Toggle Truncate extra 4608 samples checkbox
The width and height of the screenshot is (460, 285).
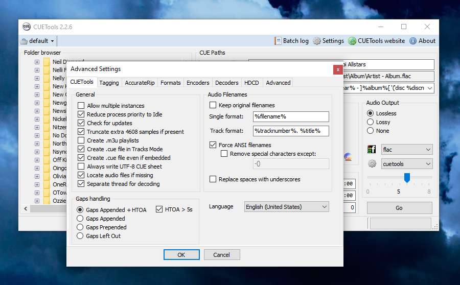81,132
